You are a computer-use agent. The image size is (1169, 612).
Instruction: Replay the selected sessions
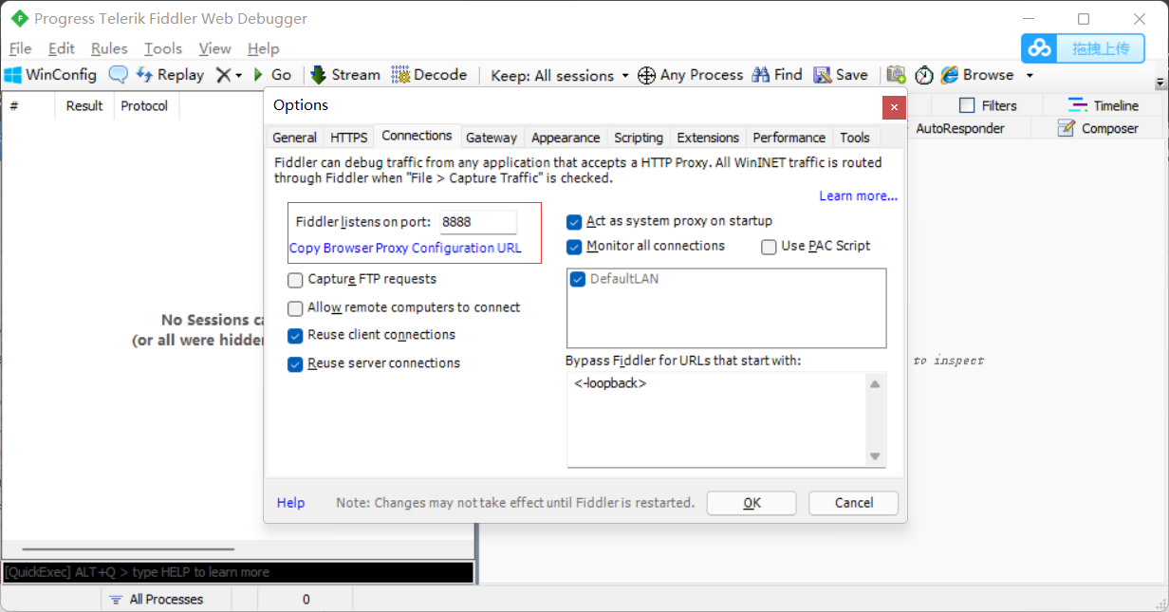(170, 75)
